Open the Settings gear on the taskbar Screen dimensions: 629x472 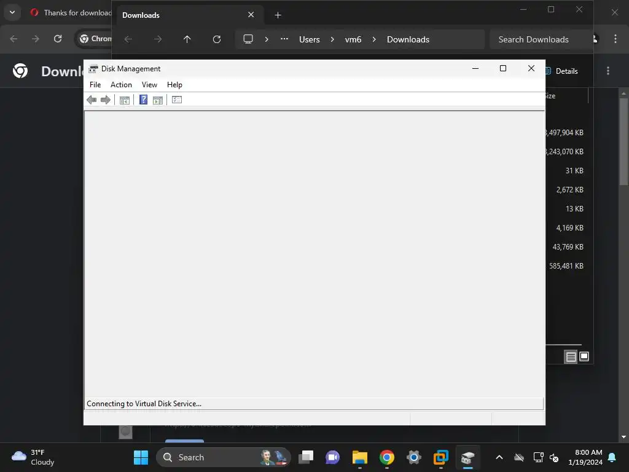pyautogui.click(x=413, y=457)
